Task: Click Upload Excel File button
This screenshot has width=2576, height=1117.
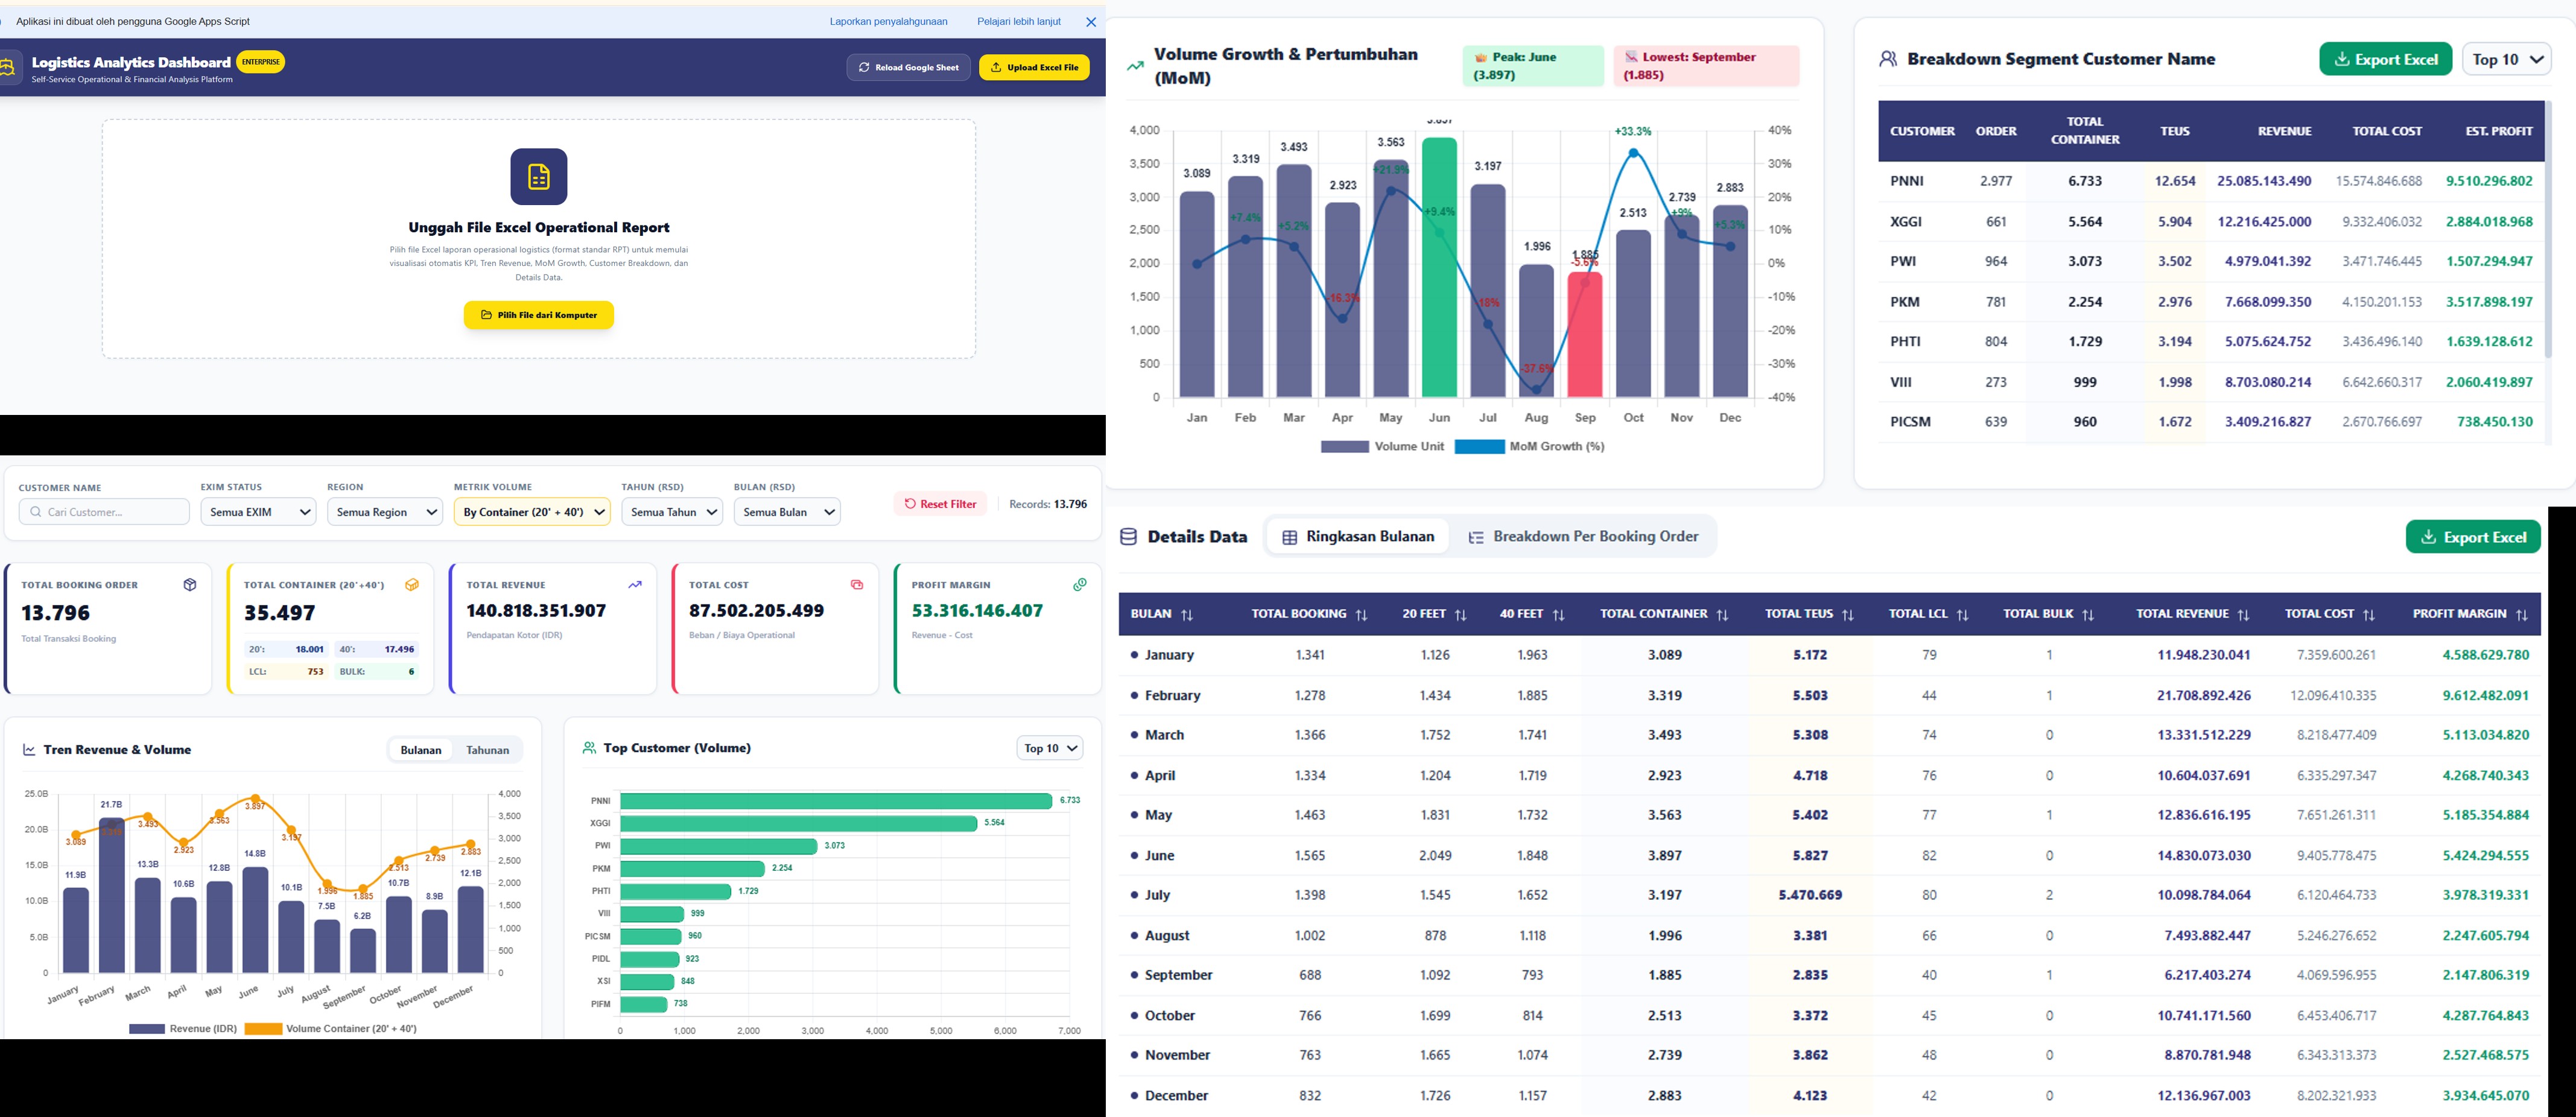Action: [1034, 68]
